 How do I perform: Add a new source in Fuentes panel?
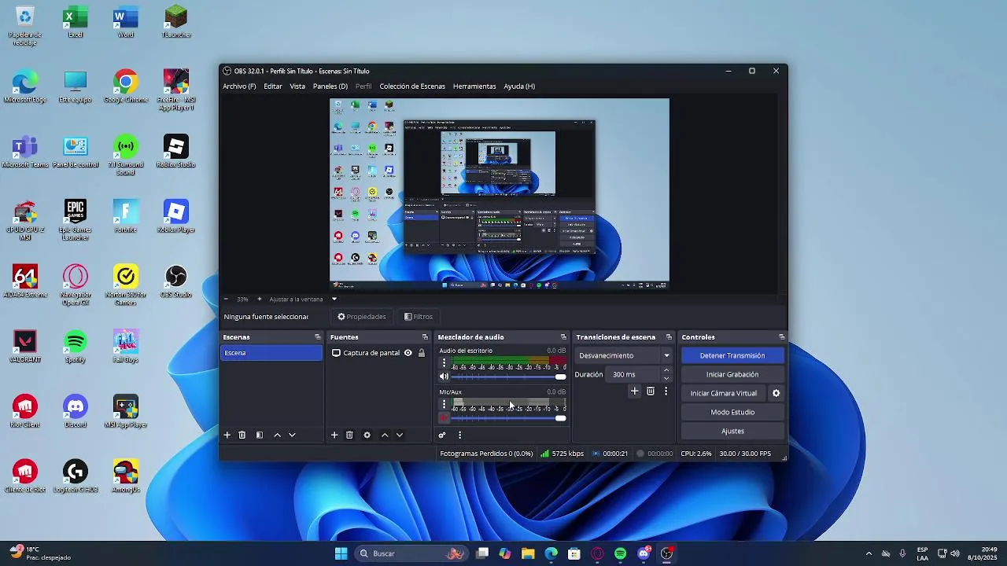click(x=334, y=435)
